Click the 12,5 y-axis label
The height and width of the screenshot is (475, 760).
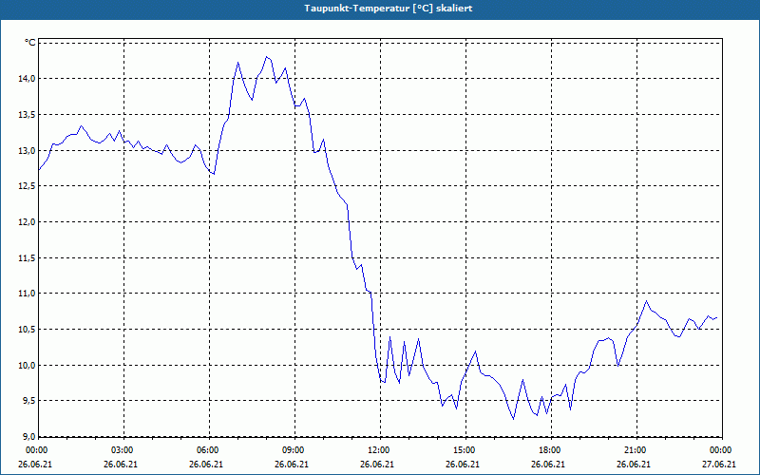(28, 186)
